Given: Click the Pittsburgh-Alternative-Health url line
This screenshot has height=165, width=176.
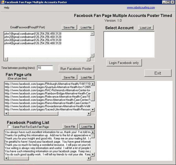Looking at the screenshot, I should 48,84.
